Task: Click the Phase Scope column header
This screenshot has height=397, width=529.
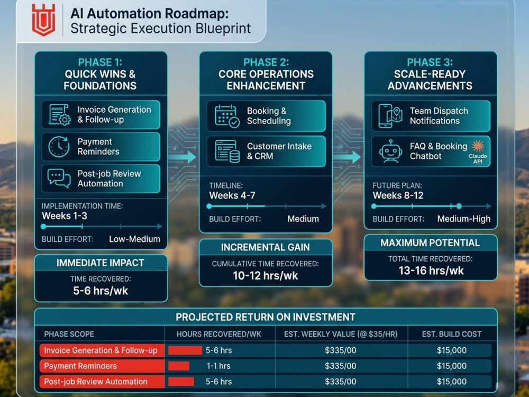Action: (x=69, y=334)
